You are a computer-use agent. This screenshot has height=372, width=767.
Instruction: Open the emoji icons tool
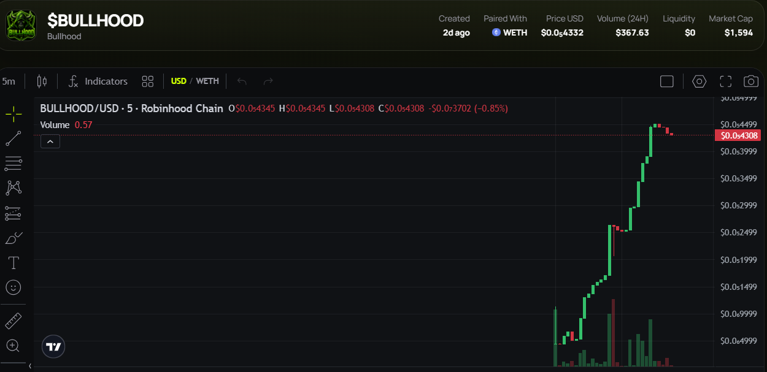pyautogui.click(x=13, y=287)
